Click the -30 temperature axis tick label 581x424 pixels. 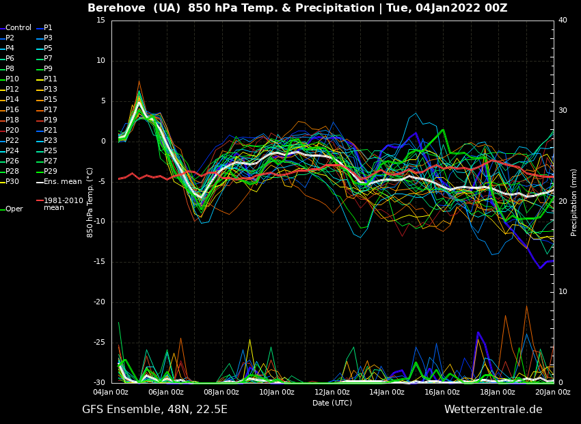pos(100,383)
